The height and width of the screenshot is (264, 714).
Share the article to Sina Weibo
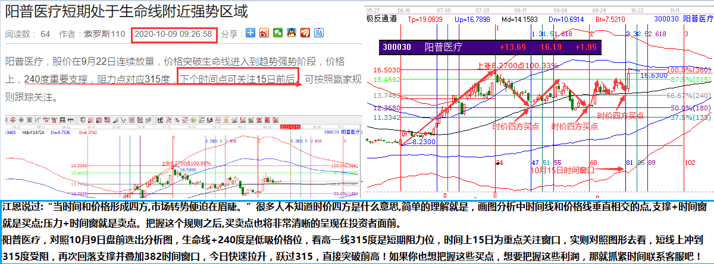(264, 33)
